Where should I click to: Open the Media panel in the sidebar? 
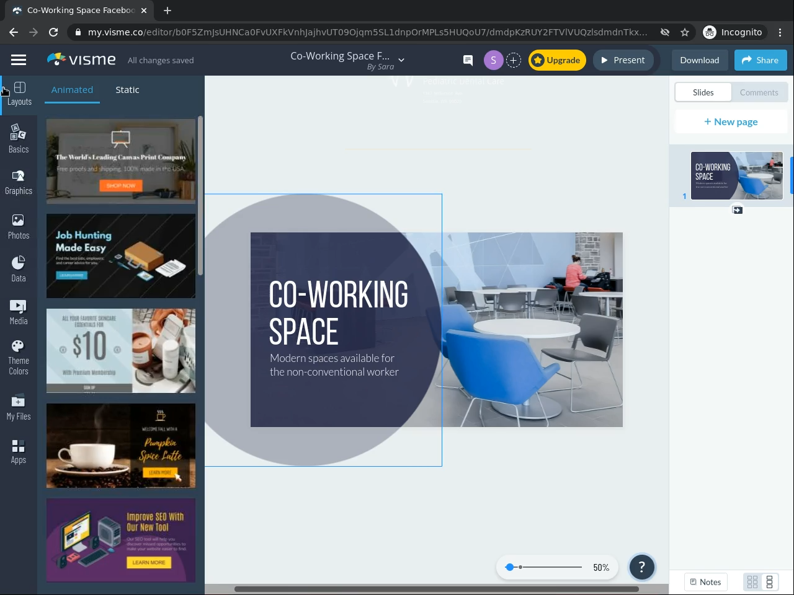[19, 312]
